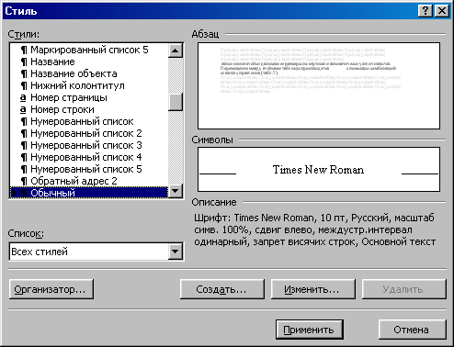
Task: Click paragraph icon beside Название объекта
Action: 24,74
